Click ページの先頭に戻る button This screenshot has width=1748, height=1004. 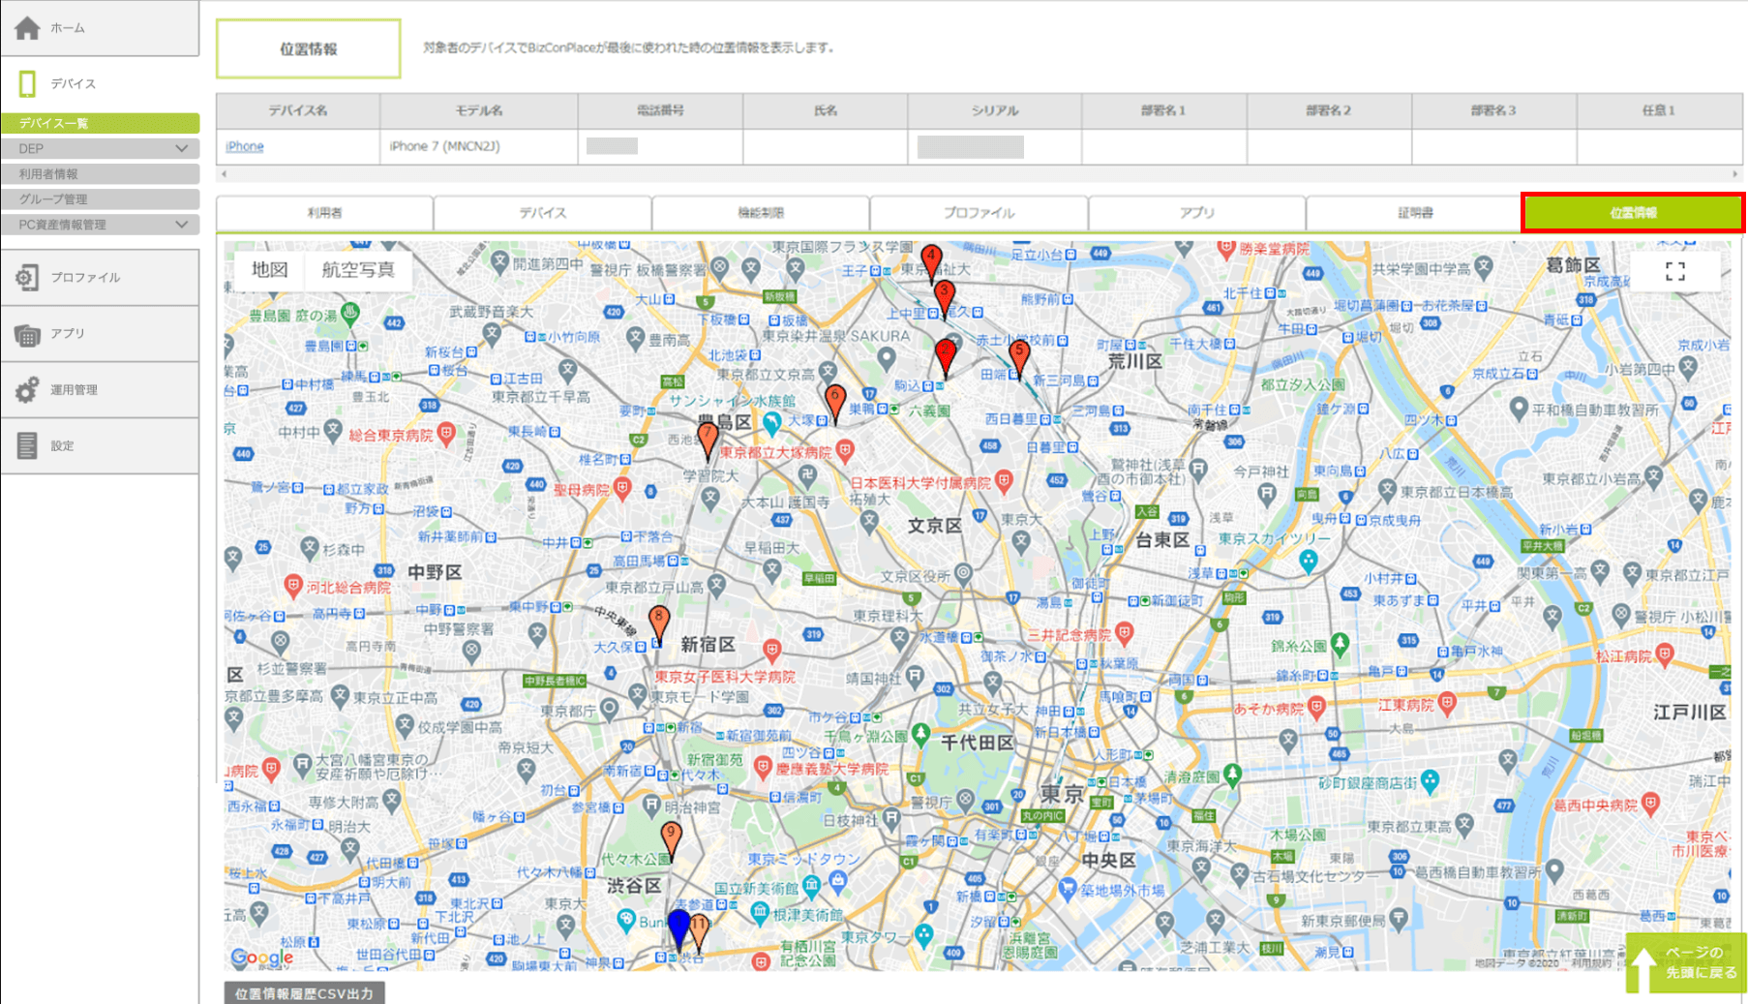click(x=1686, y=963)
